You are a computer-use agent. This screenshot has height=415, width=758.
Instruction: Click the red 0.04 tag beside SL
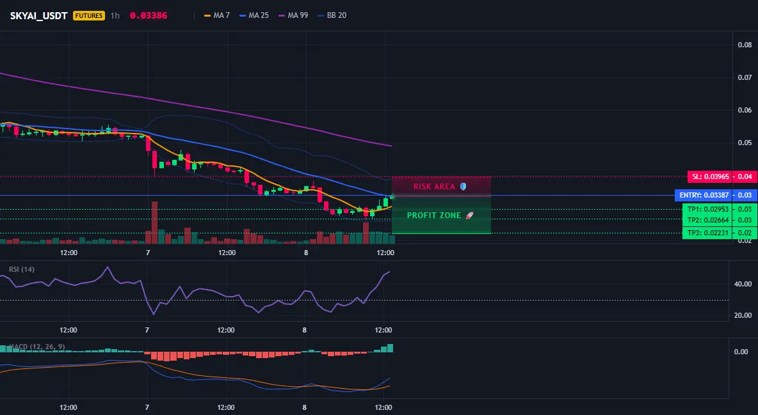click(745, 176)
